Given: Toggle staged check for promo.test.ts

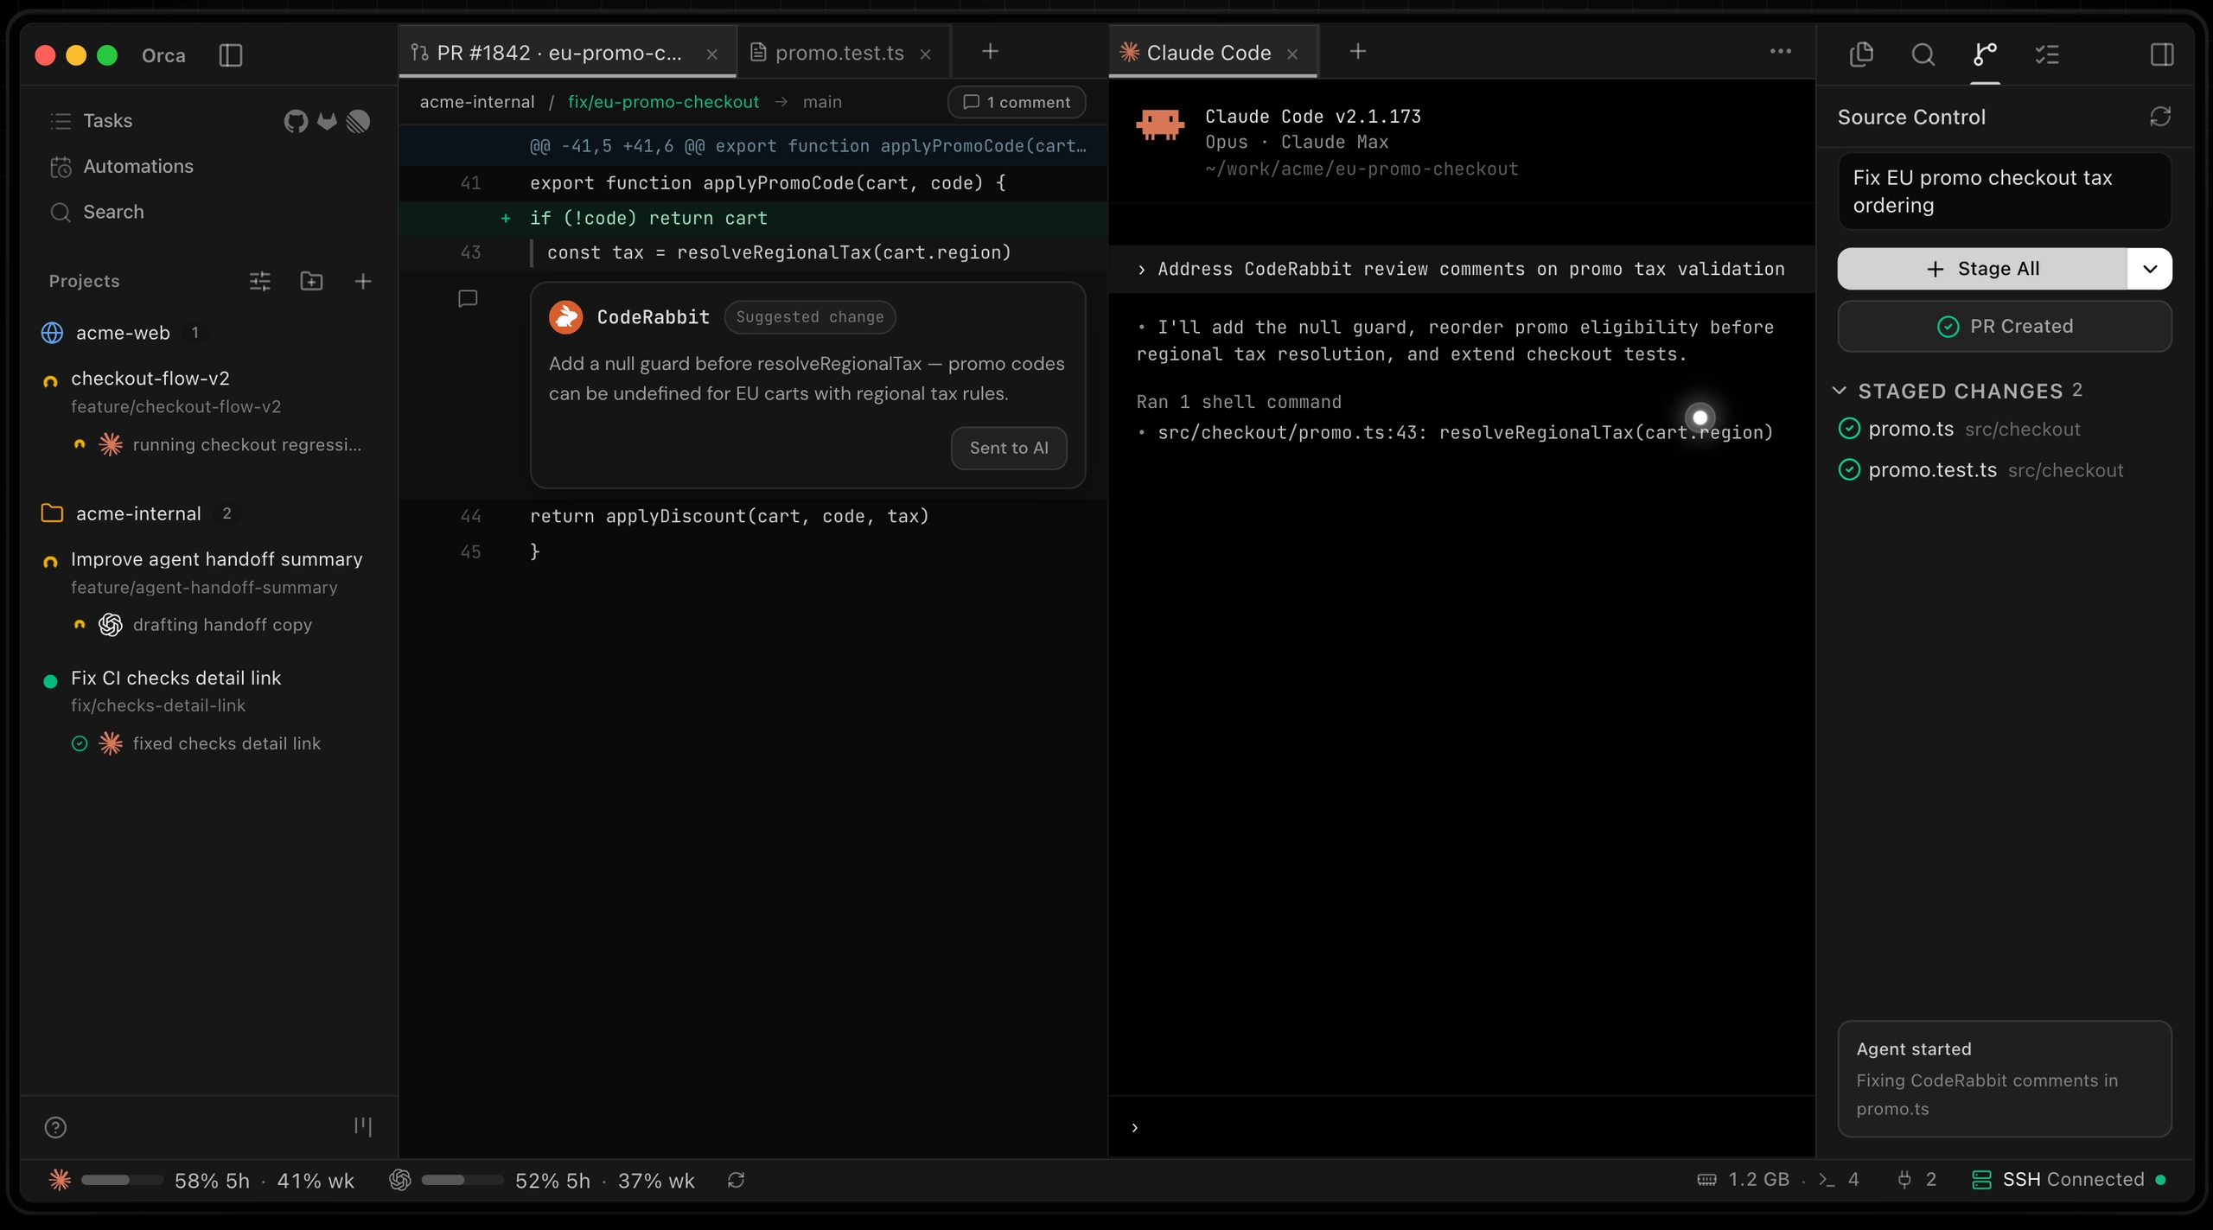Looking at the screenshot, I should coord(1849,470).
